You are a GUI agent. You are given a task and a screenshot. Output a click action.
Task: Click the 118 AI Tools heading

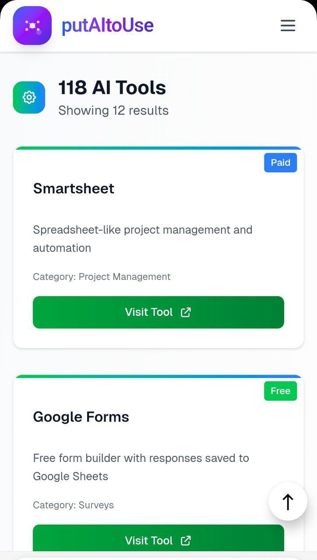[112, 87]
